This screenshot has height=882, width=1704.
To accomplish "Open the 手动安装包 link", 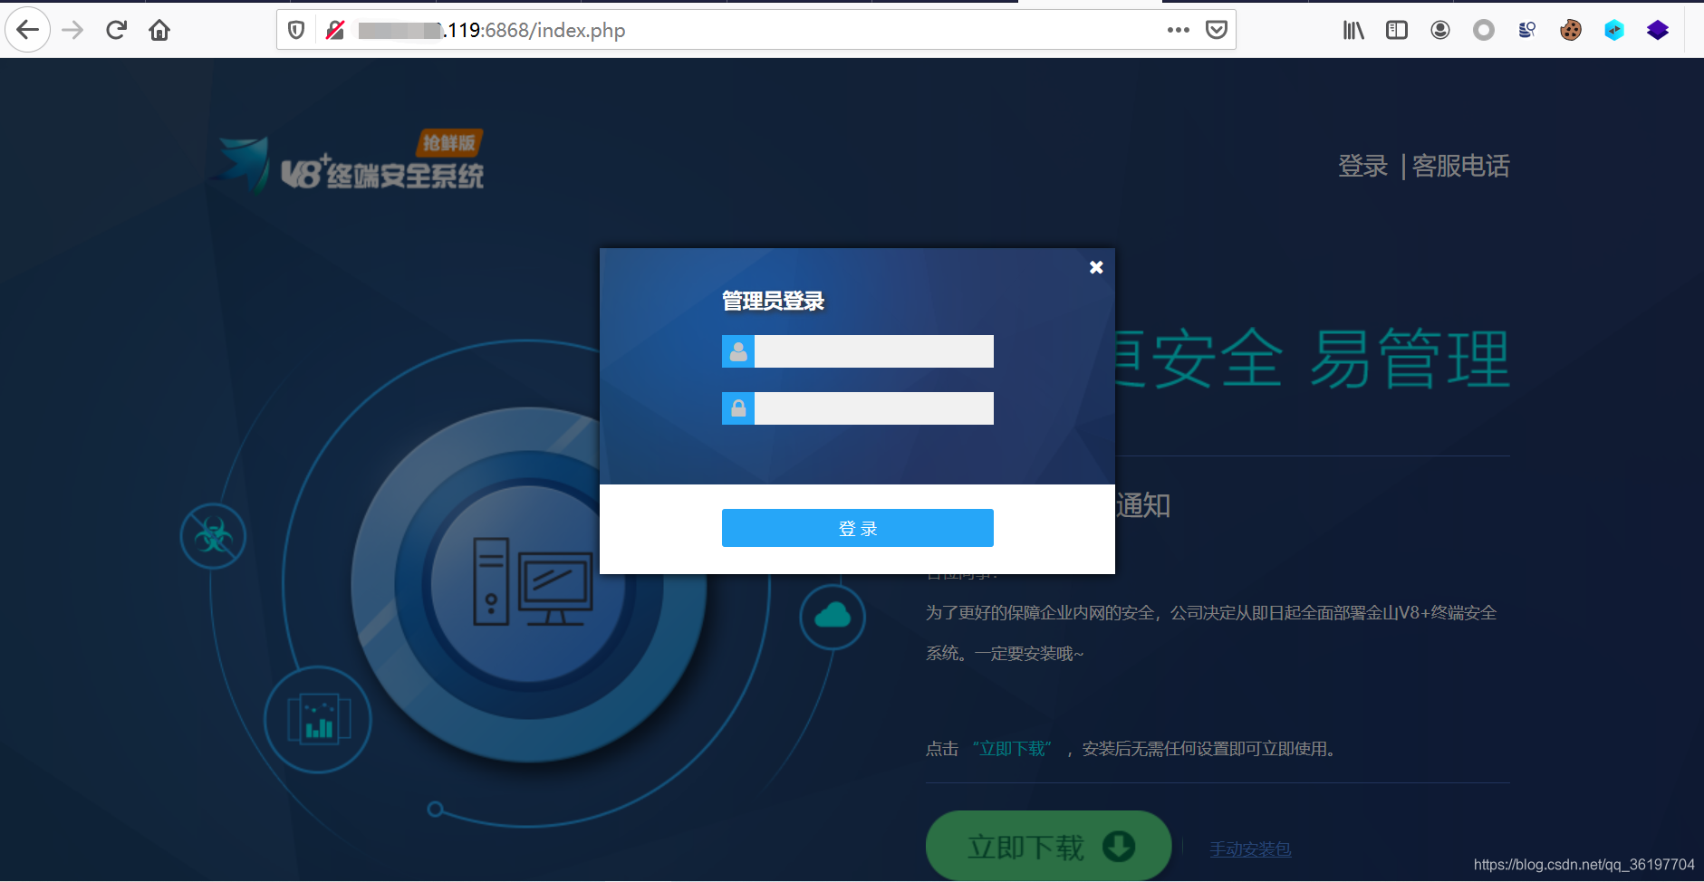I will point(1250,849).
